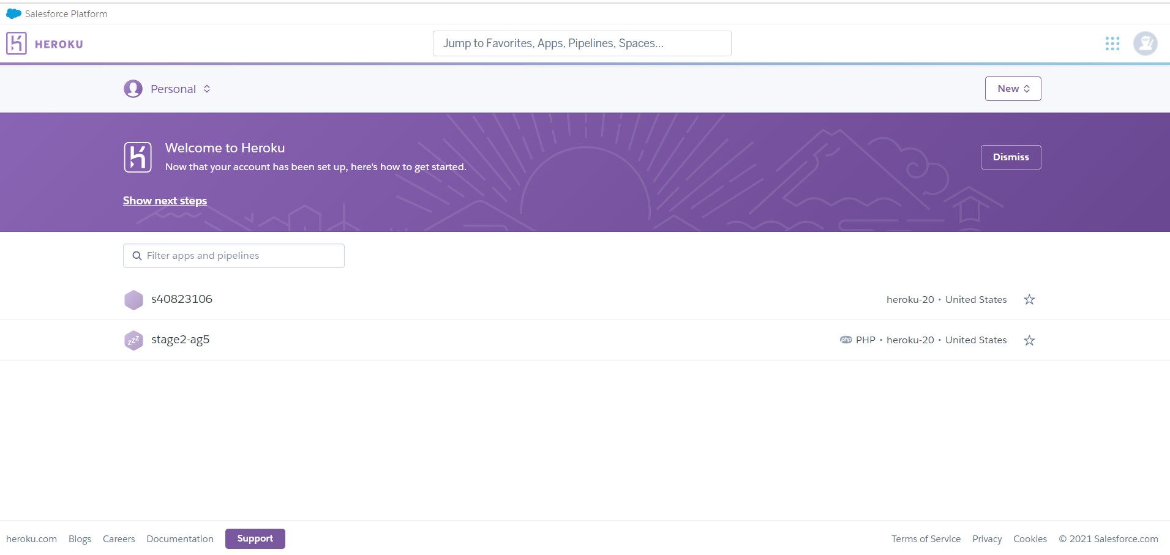
Task: Click United States in stage2-ag5 row
Action: [x=976, y=340]
